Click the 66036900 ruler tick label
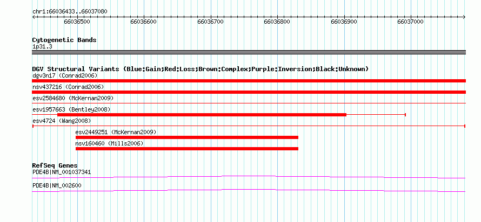This screenshot has height=222, width=481. point(344,22)
